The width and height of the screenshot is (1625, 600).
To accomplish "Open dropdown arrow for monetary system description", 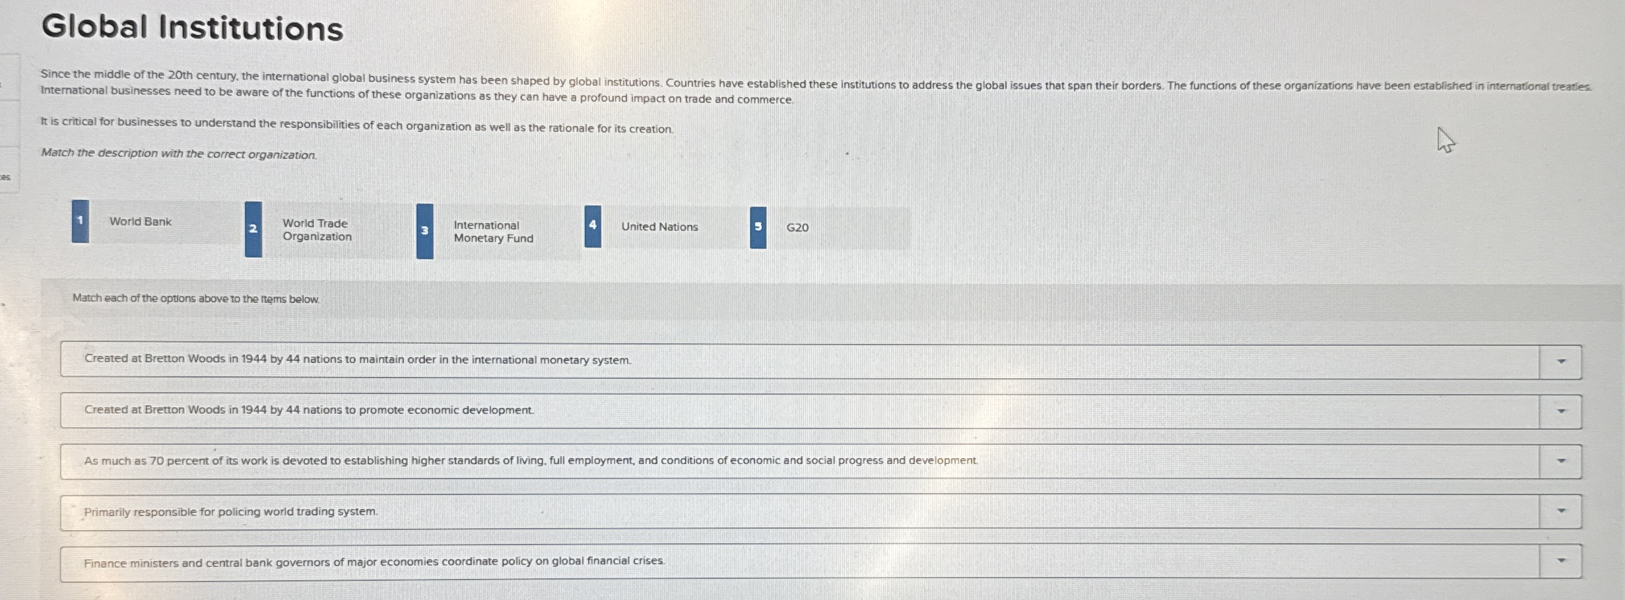I will tap(1561, 362).
